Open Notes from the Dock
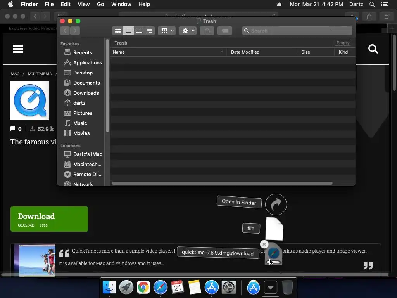The width and height of the screenshot is (397, 298). pyautogui.click(x=195, y=288)
